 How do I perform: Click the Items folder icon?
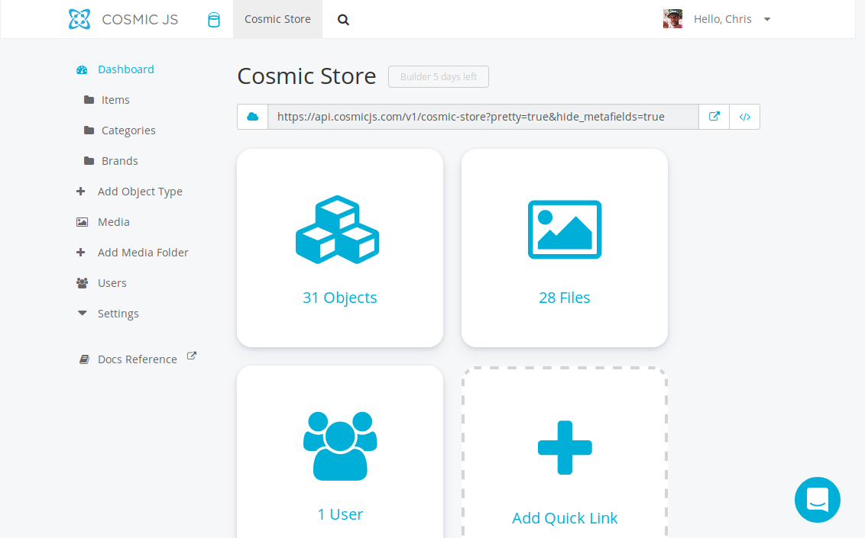[89, 100]
